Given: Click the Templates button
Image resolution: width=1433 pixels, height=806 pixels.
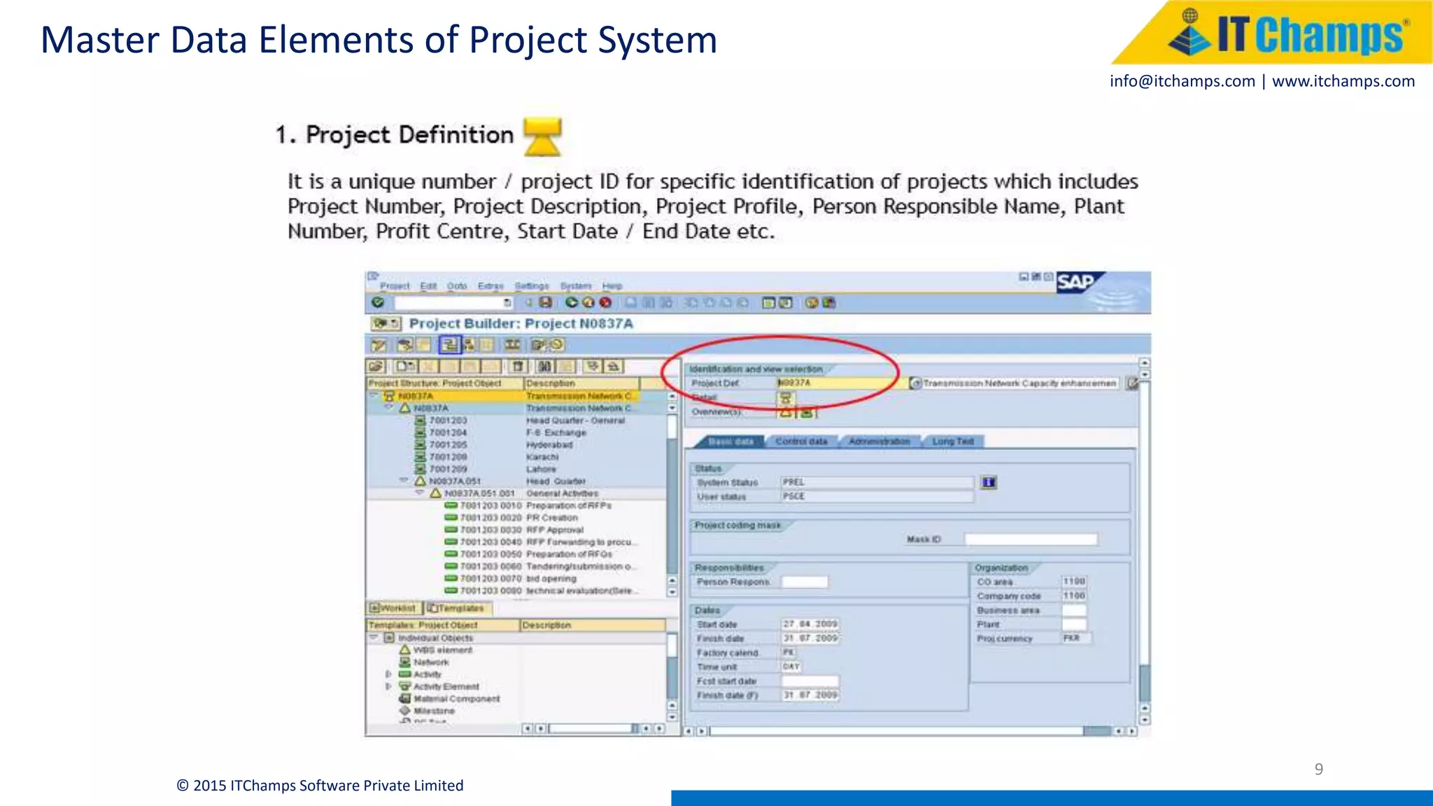Looking at the screenshot, I should 457,608.
